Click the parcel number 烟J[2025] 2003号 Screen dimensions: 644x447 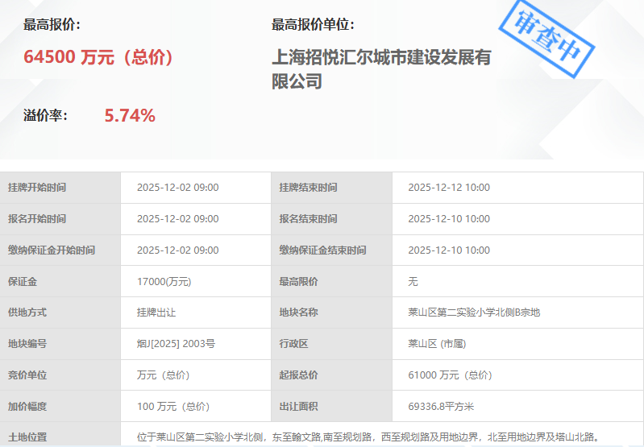tap(176, 344)
